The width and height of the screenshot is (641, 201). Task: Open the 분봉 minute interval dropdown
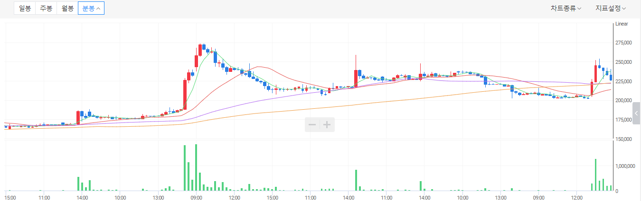tap(91, 9)
